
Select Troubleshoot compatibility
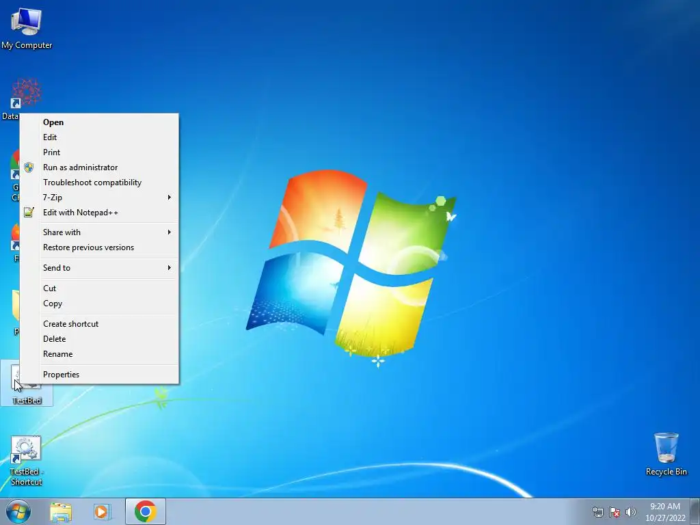pos(100,183)
